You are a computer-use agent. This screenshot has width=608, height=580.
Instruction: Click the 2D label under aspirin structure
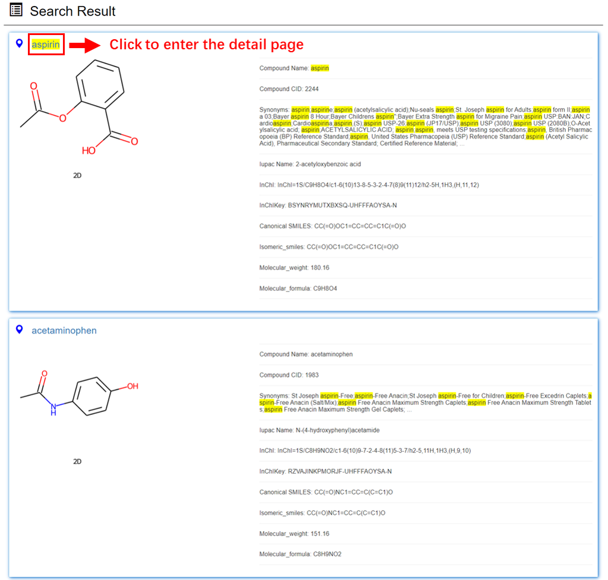pyautogui.click(x=77, y=176)
